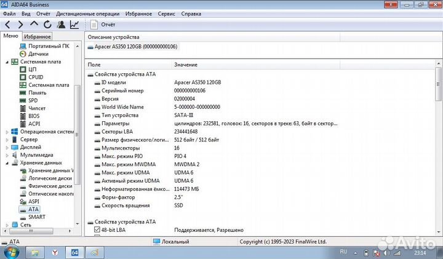Click the volume speaker tray icon
This screenshot has height=259, width=443.
pos(386,253)
